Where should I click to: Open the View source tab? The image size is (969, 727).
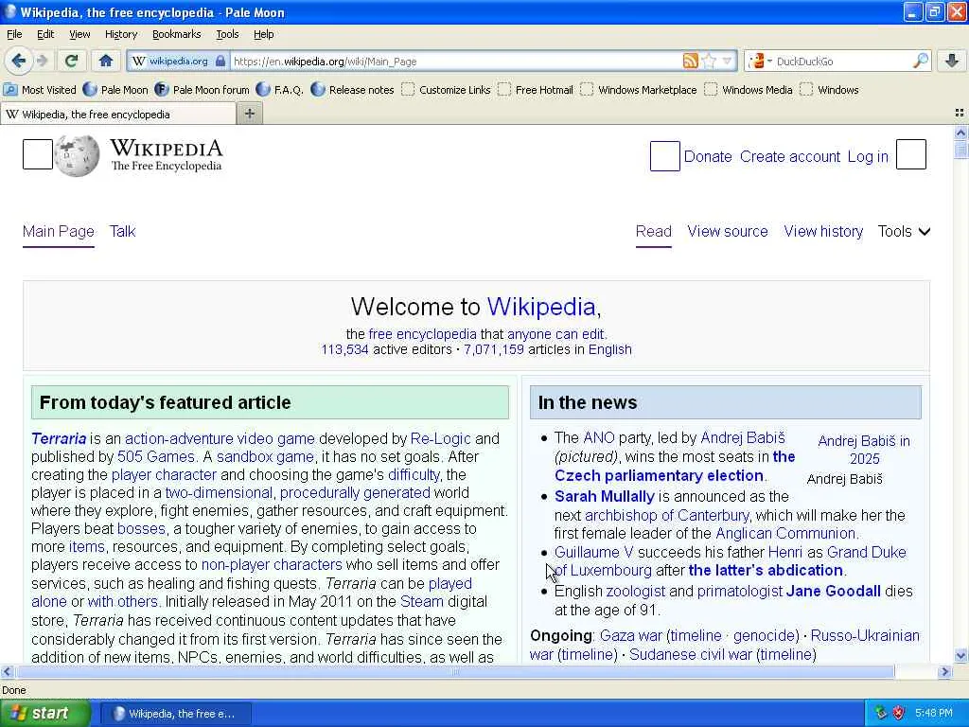(x=728, y=231)
